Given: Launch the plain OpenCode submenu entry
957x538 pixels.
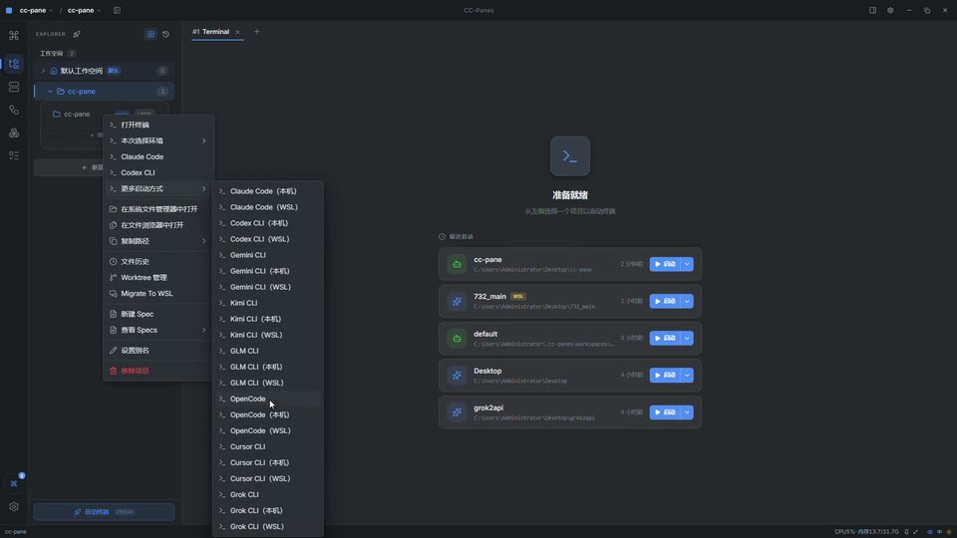Looking at the screenshot, I should pos(268,399).
